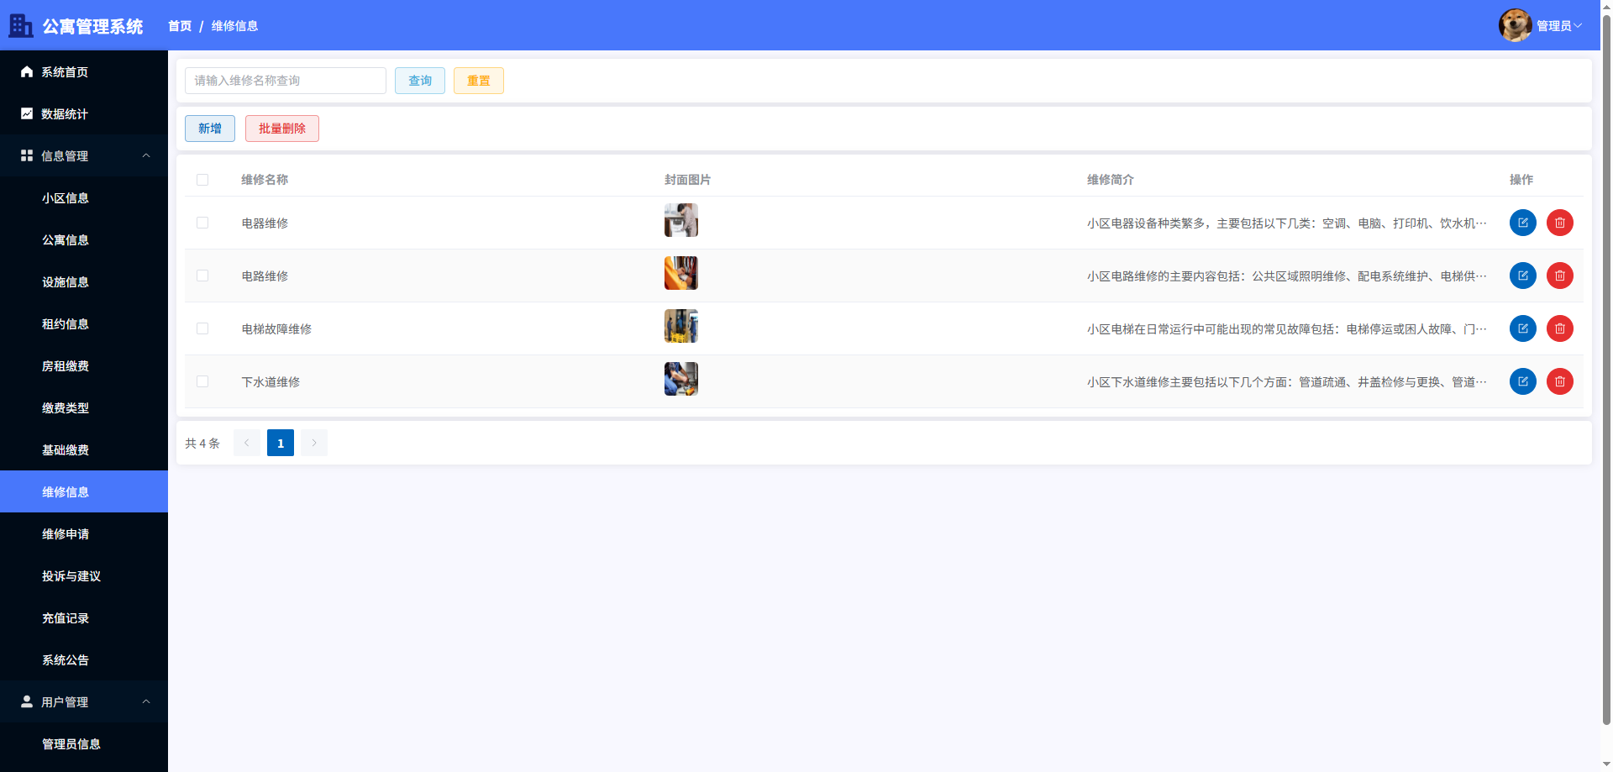Open 设施信息 menu item

pos(84,281)
